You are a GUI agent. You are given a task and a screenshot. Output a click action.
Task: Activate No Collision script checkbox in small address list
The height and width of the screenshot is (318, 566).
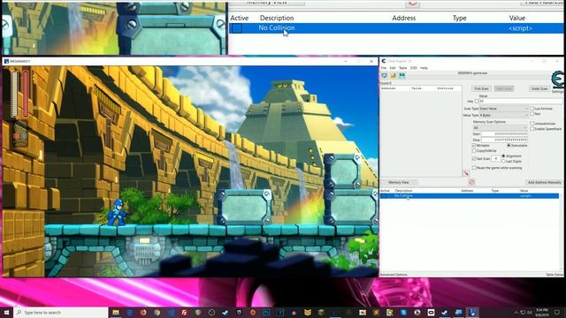385,196
